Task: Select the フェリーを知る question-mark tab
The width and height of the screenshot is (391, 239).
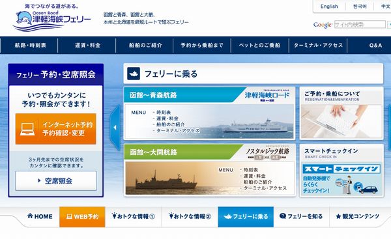Action: [x=301, y=216]
